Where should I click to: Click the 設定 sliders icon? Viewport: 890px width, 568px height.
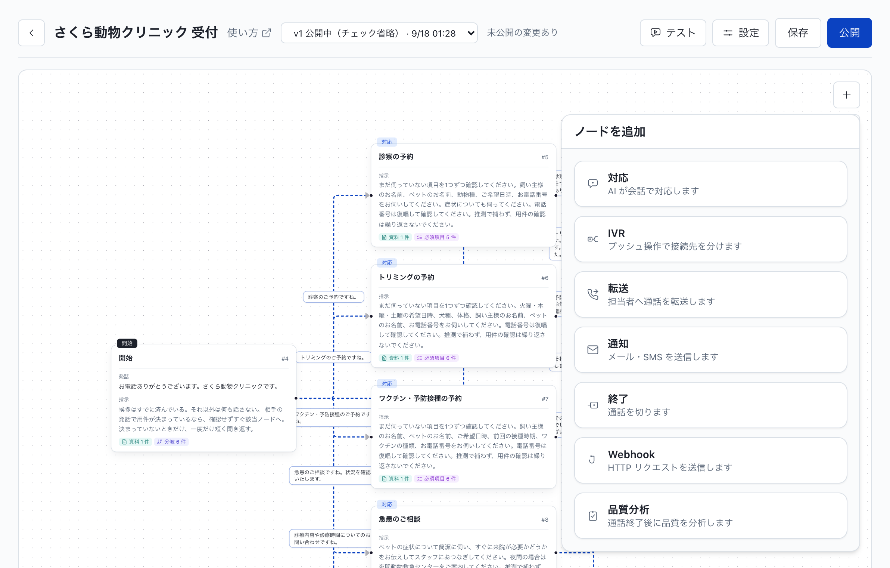[x=728, y=33]
